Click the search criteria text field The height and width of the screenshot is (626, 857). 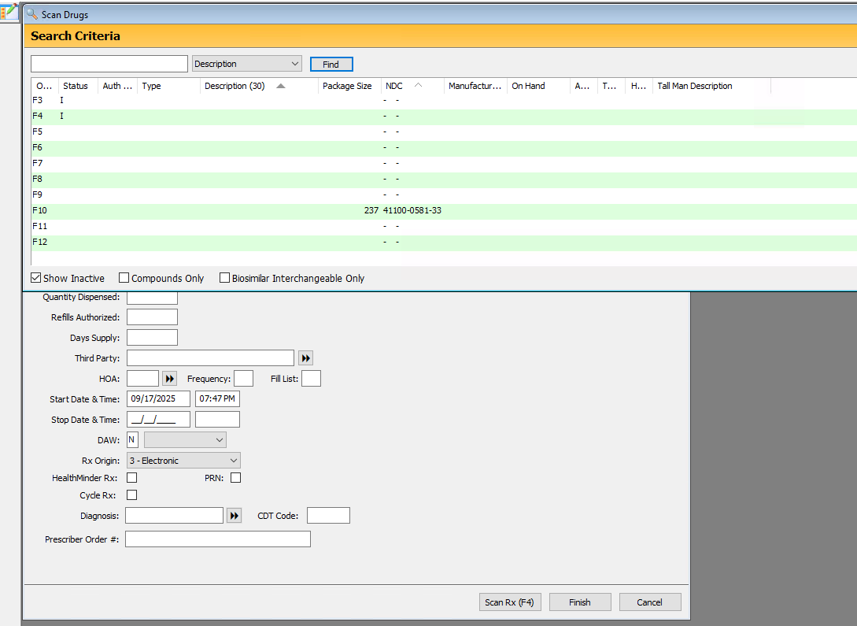pyautogui.click(x=109, y=64)
